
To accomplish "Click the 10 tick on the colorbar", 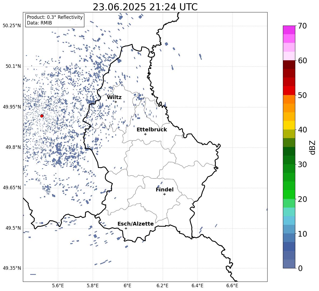I will (302, 234).
